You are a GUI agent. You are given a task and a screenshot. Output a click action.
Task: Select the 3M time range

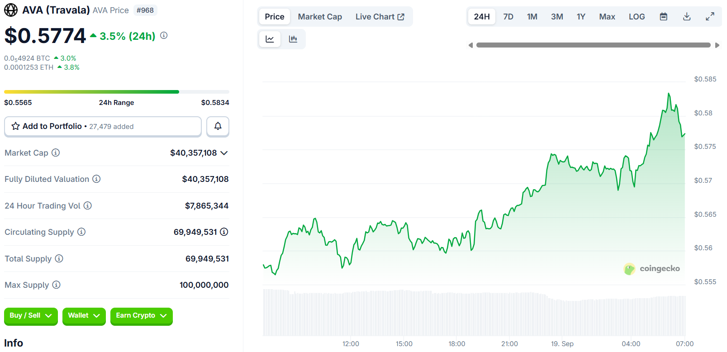click(557, 17)
